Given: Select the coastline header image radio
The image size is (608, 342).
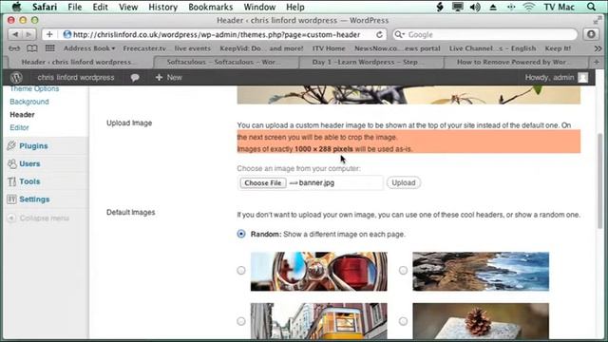Looking at the screenshot, I should [403, 270].
